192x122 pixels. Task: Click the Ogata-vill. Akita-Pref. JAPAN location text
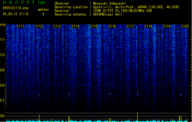136,7
